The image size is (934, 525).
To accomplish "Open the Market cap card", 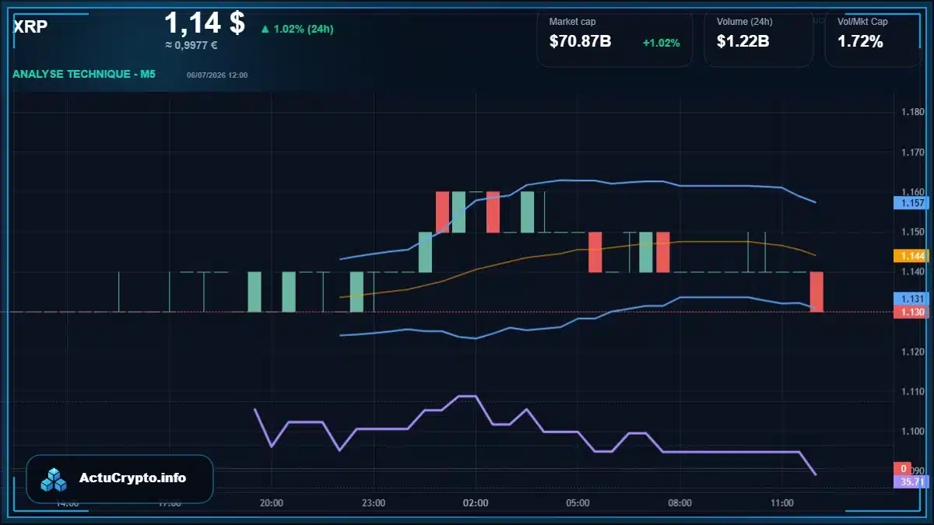I will tap(615, 38).
